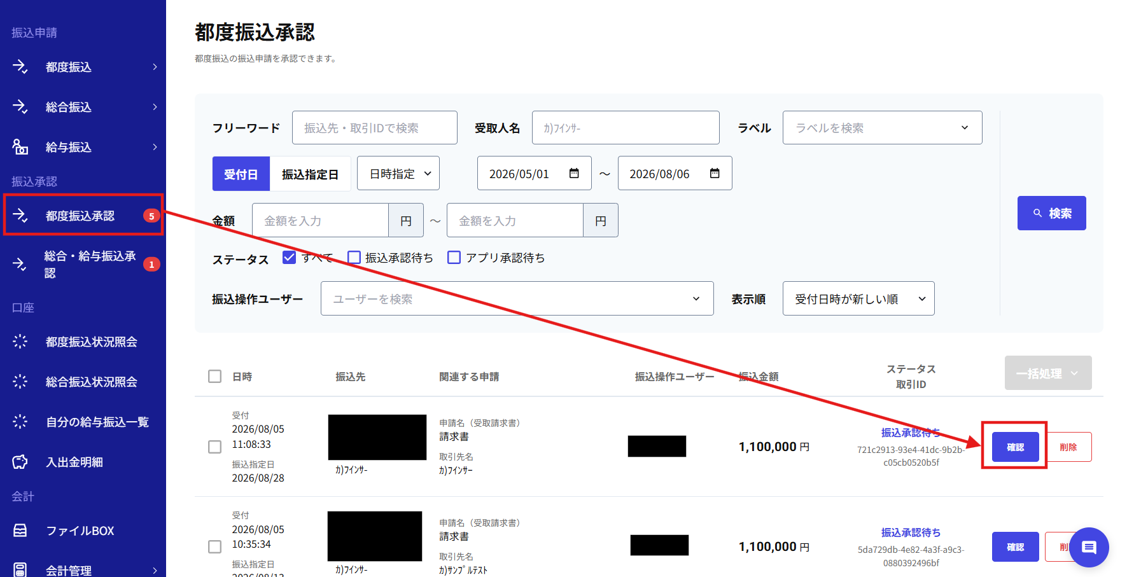Click the first row's blacked-out 振込先 thumbnail

click(377, 437)
